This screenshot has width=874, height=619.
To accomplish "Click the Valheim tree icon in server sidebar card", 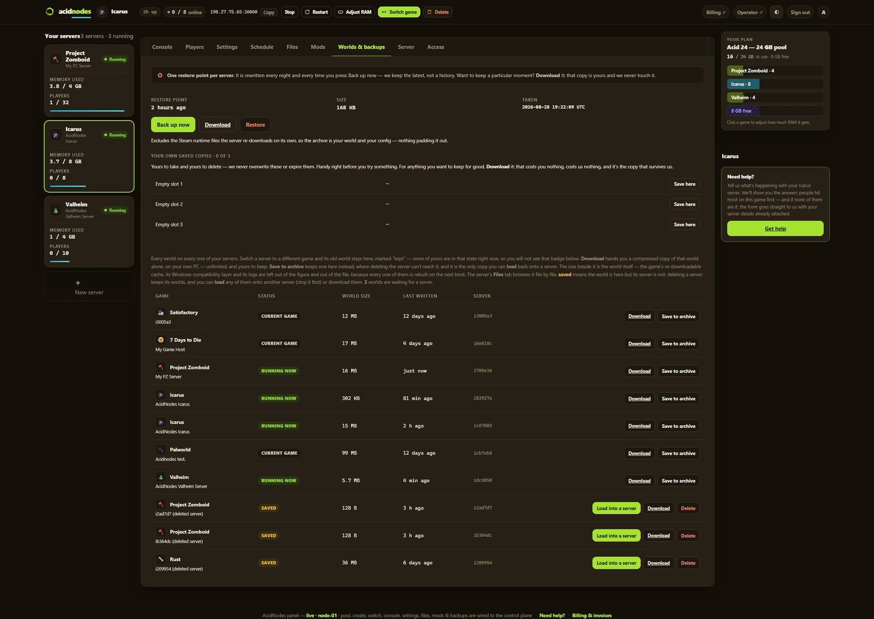I will coord(56,210).
